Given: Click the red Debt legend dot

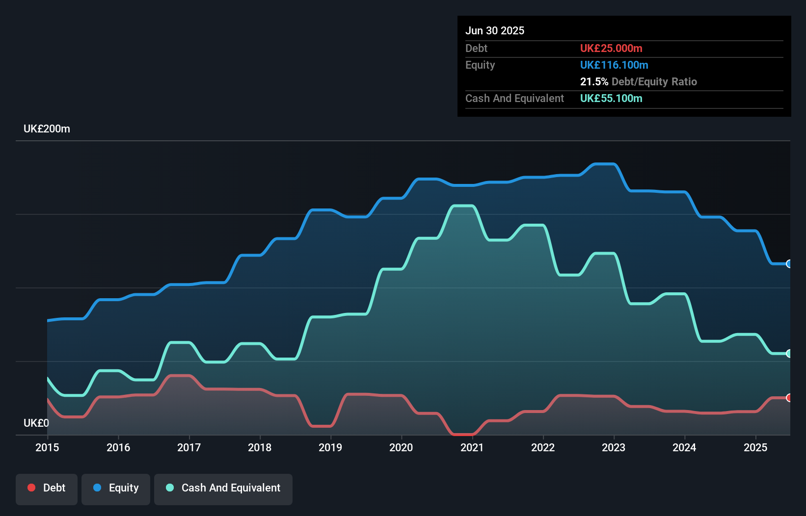Looking at the screenshot, I should click(31, 488).
